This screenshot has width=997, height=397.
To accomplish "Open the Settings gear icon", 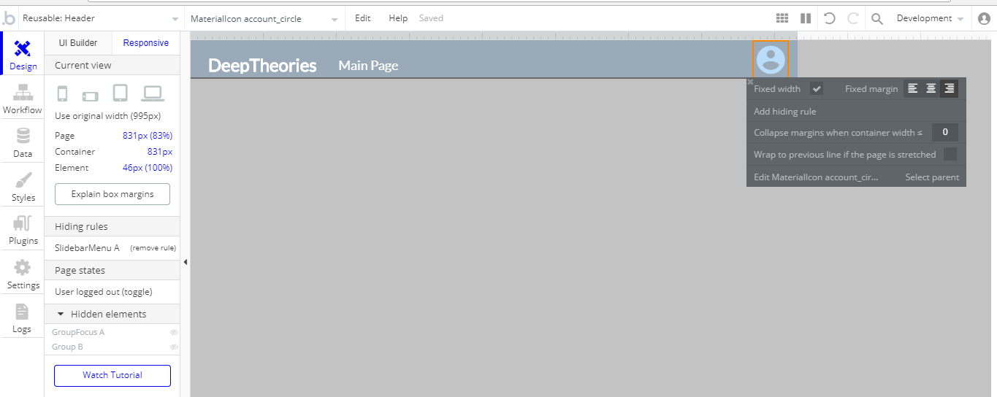I will point(23,268).
